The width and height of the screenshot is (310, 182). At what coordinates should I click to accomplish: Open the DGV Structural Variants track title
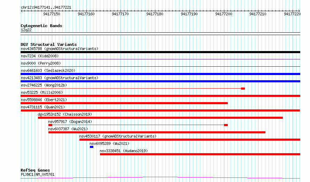pos(49,44)
